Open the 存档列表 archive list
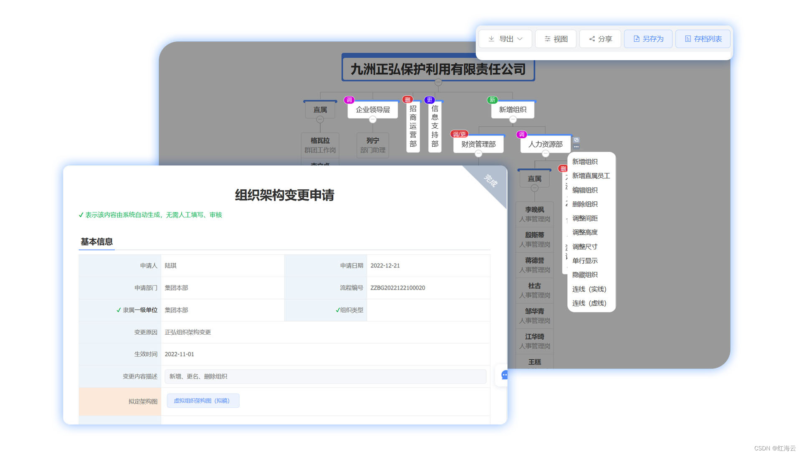 (x=703, y=39)
